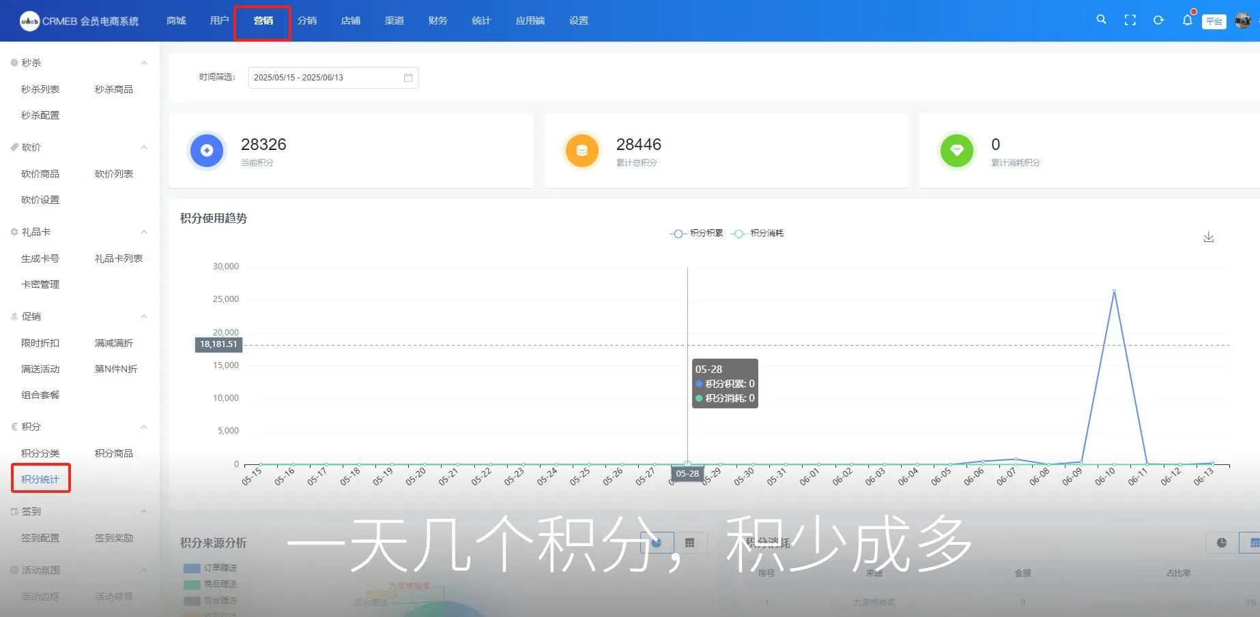The height and width of the screenshot is (617, 1260).
Task: Open 满送活动 page
Action: [x=40, y=369]
